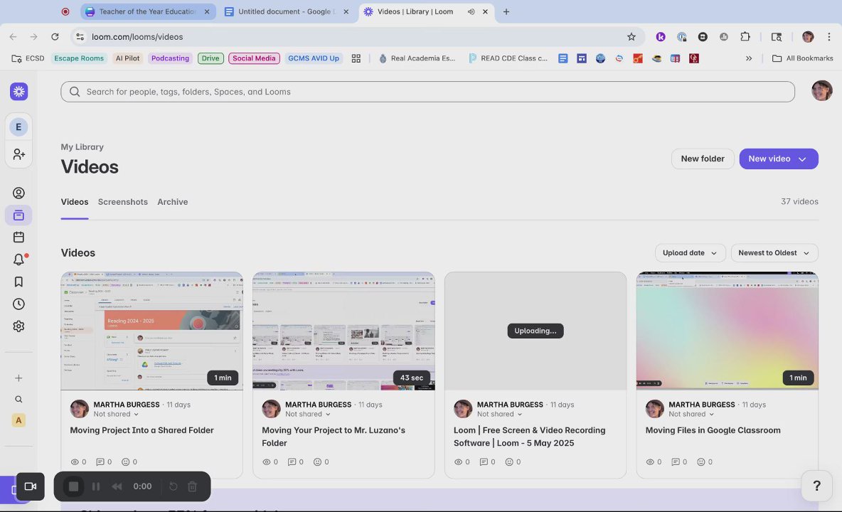Viewport: 842px width, 512px height.
Task: Open the 43 sec video thumbnail
Action: pyautogui.click(x=343, y=331)
